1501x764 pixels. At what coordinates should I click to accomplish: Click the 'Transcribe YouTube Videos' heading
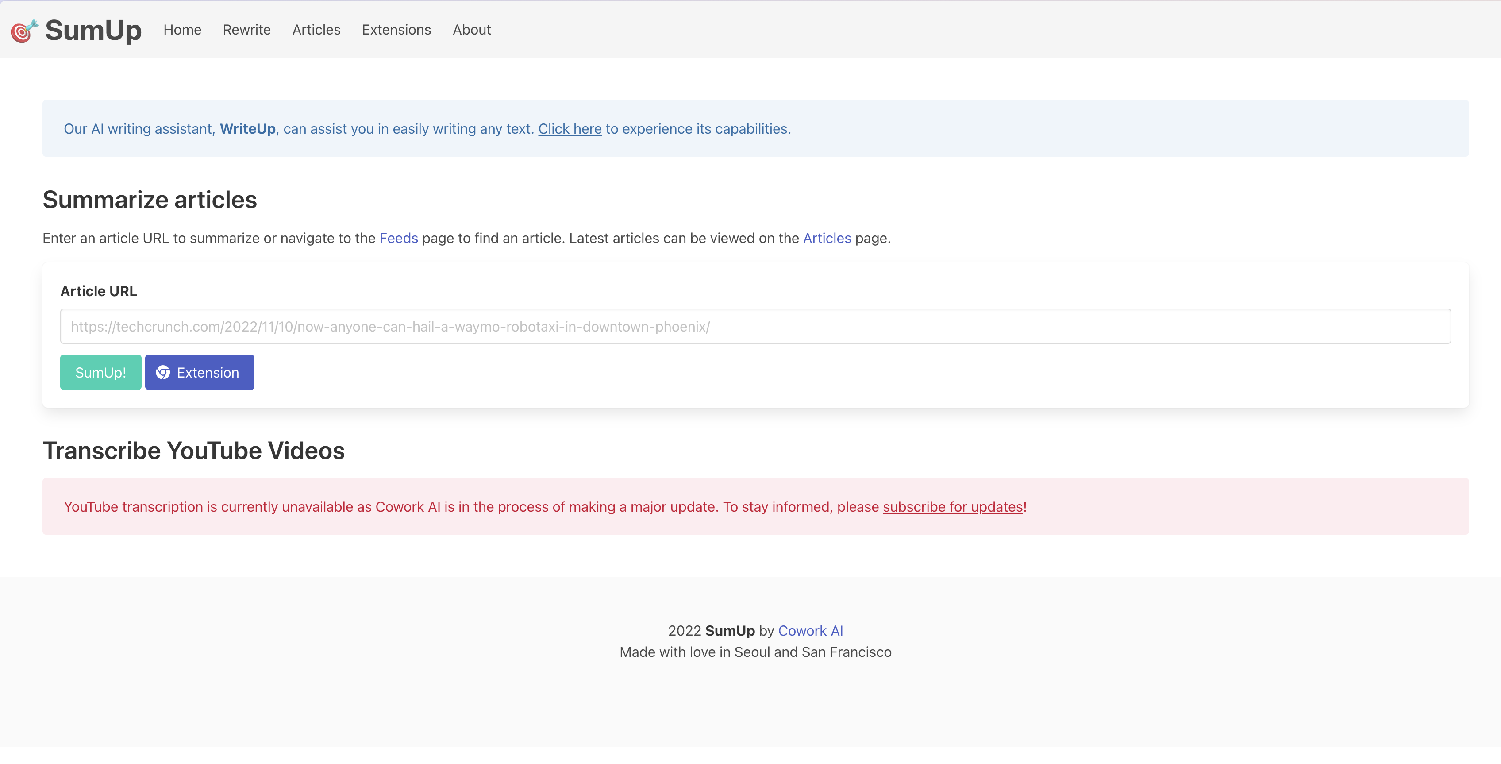coord(193,451)
